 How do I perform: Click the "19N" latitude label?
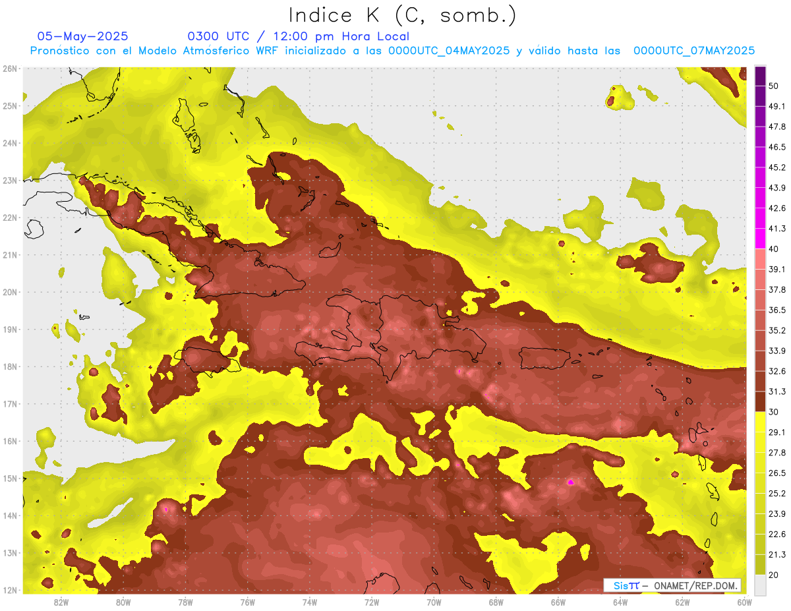[10, 329]
